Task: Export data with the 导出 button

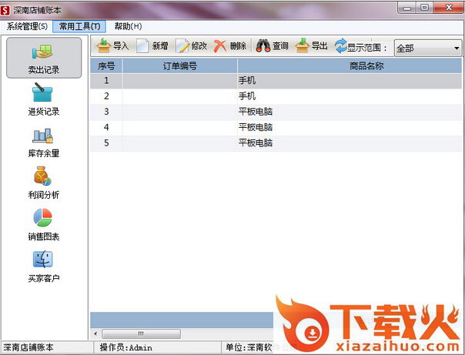Action: (312, 46)
